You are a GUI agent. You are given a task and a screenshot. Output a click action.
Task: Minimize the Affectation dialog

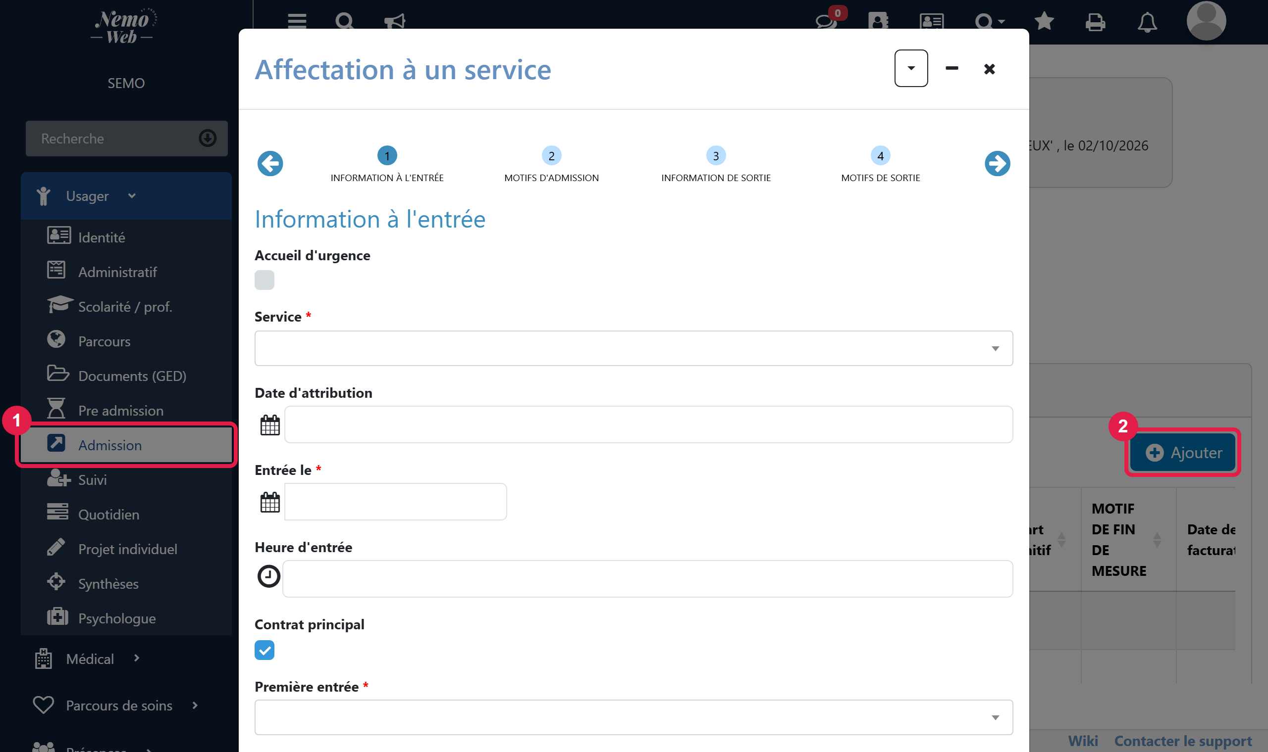pos(952,68)
